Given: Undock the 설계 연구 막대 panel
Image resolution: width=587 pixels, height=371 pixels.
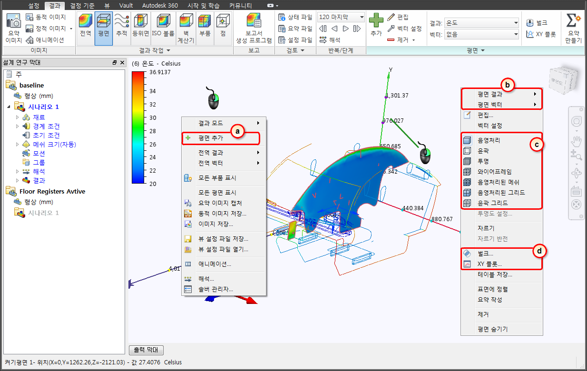Looking at the screenshot, I should (115, 62).
